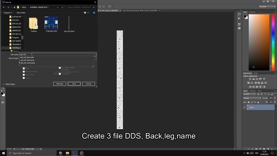Screen dimensions: 277x156
Task: Toggle lock transparent pixels
Action: 248,102
